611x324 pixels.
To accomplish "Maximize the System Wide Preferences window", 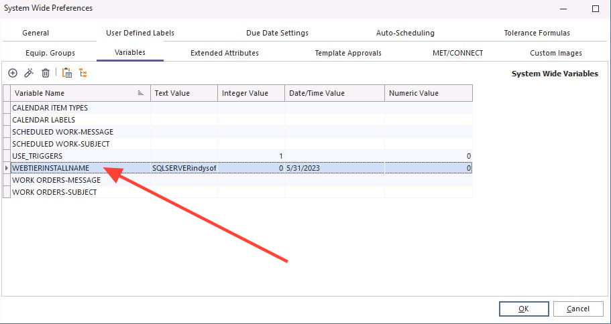I will (x=595, y=9).
